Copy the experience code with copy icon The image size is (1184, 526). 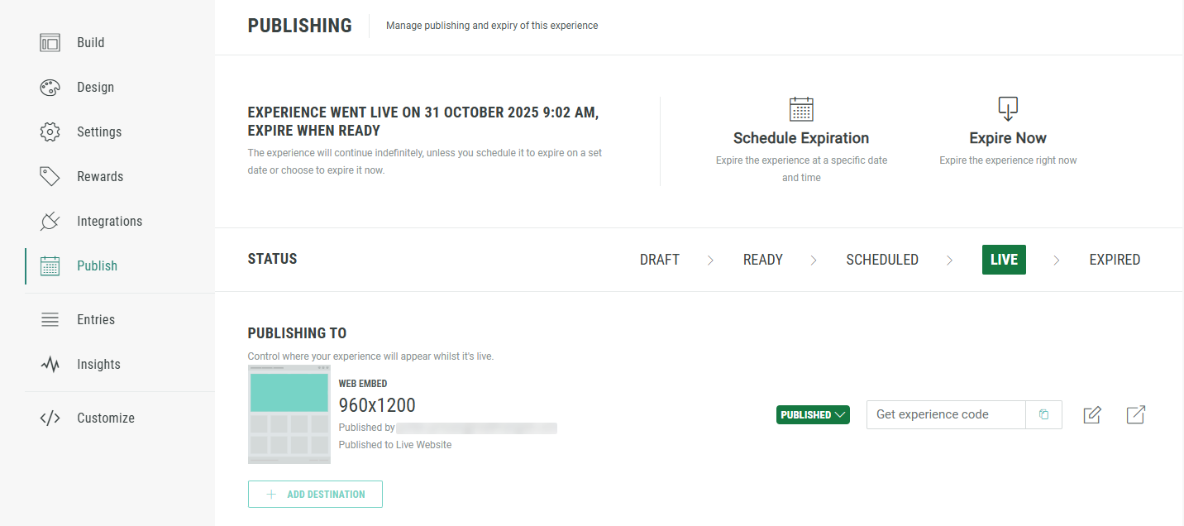[x=1044, y=415]
